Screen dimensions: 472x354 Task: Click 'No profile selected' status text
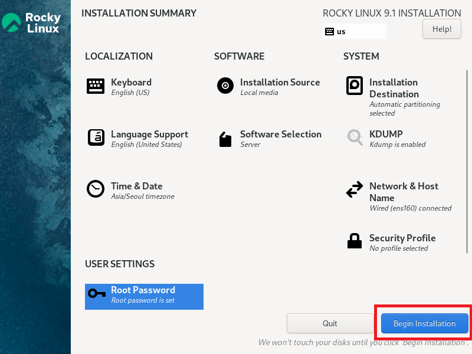click(399, 248)
